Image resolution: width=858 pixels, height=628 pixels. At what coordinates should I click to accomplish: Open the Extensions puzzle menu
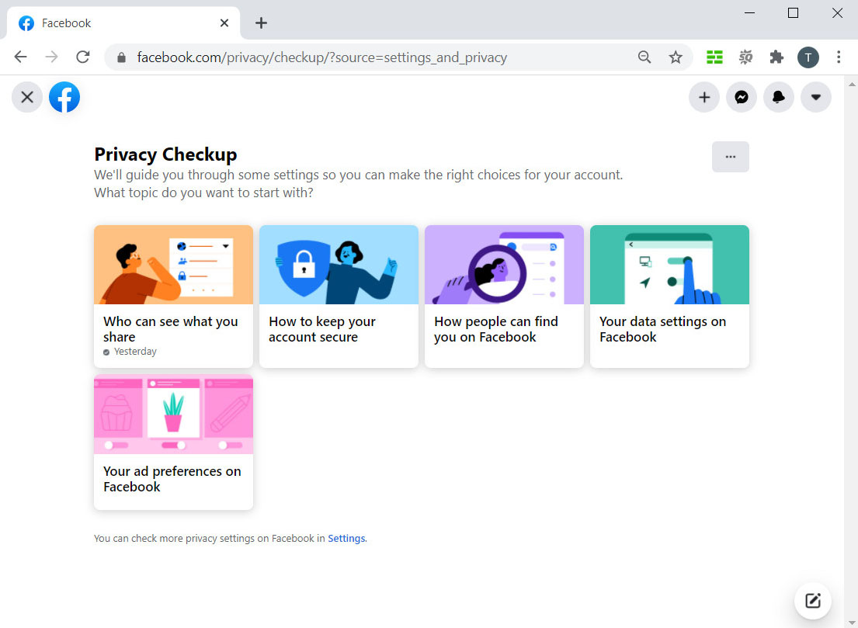776,57
